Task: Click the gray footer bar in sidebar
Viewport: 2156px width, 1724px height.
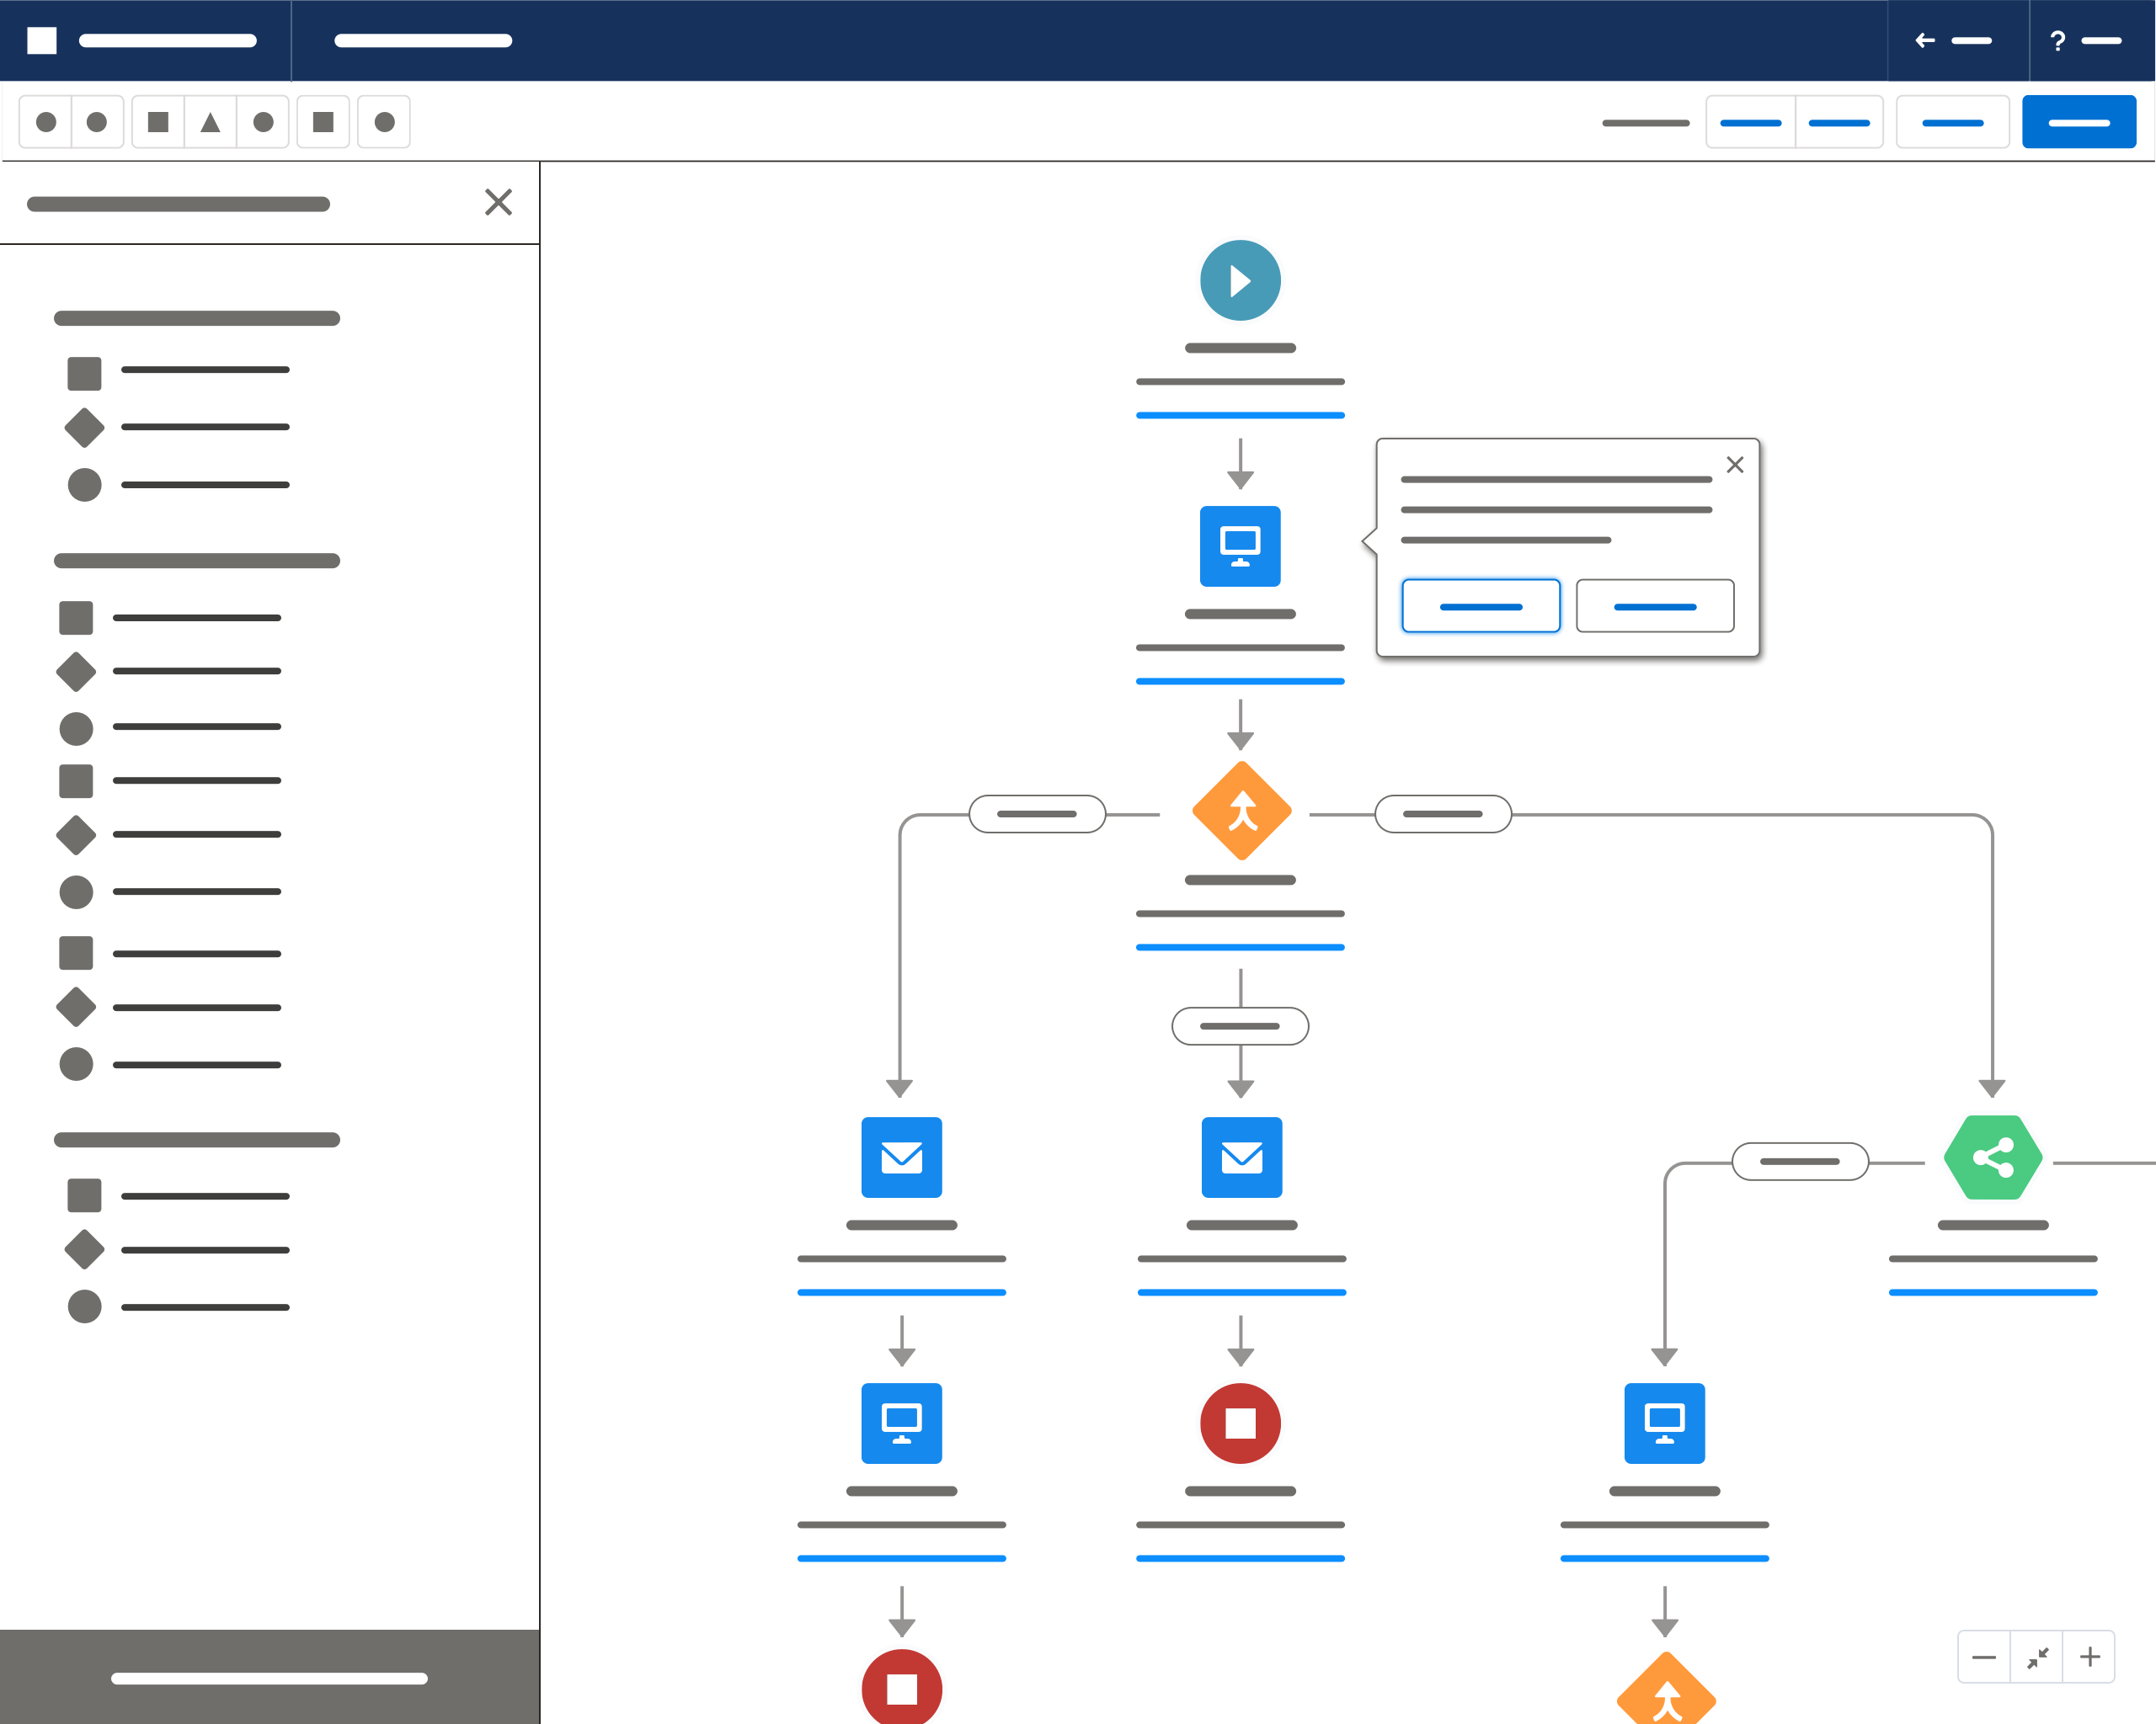Action: tap(269, 1677)
